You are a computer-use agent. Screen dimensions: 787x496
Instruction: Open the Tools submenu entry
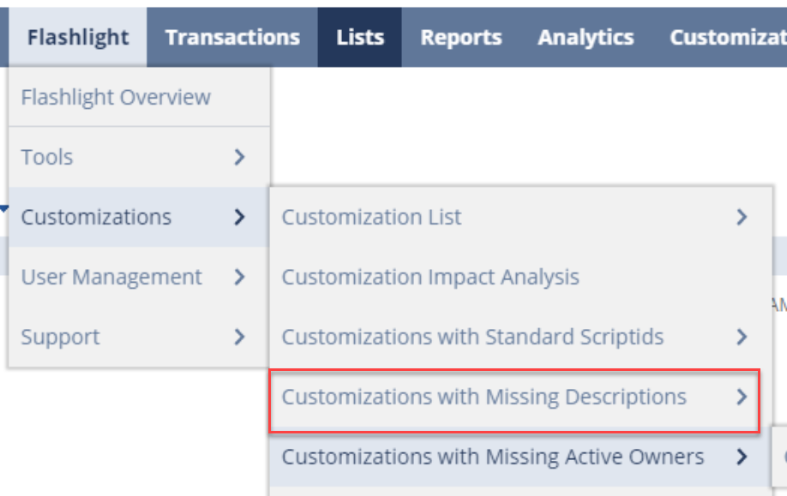(x=47, y=157)
